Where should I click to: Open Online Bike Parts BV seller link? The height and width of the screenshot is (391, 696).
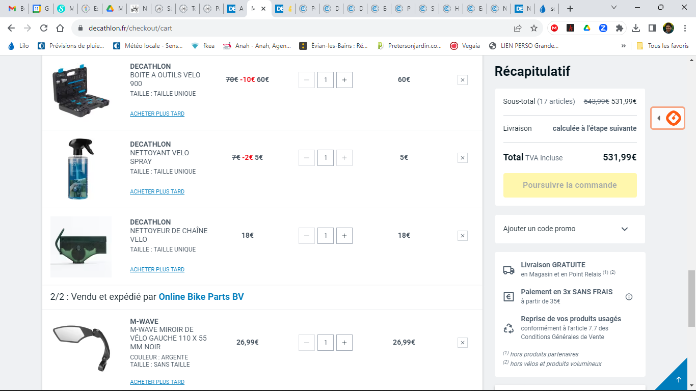[x=201, y=296]
